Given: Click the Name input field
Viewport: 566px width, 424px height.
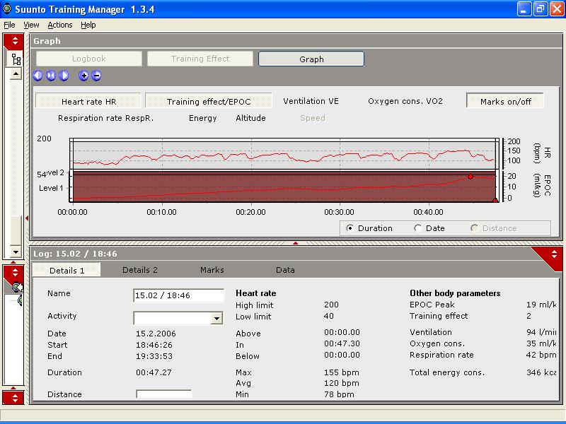Looking at the screenshot, I should coord(178,295).
